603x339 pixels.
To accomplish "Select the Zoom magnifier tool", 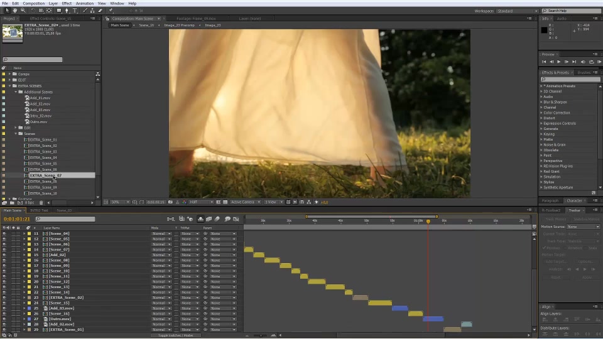I will 23,11.
